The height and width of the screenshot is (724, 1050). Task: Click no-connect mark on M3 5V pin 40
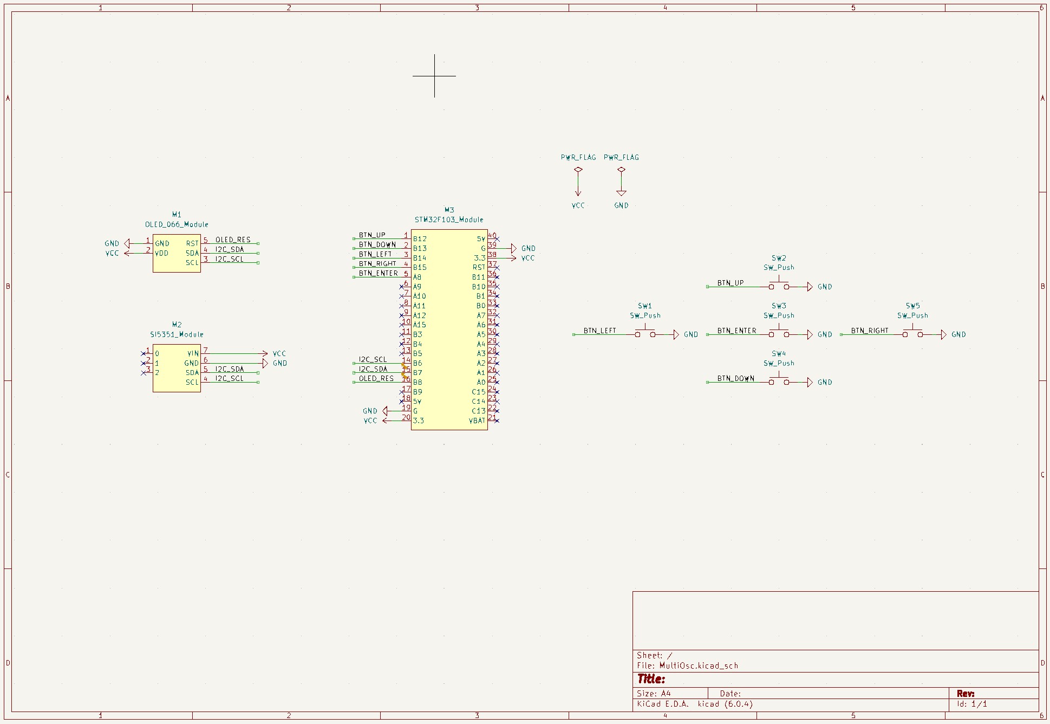coord(497,239)
